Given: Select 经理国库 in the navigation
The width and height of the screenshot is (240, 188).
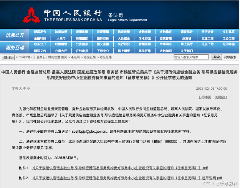Looking at the screenshot, I should (x=82, y=38).
